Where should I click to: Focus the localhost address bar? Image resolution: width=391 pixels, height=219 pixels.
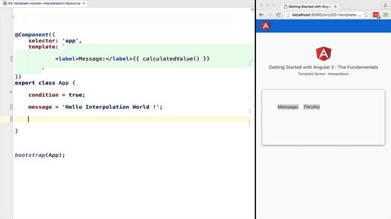pyautogui.click(x=327, y=15)
